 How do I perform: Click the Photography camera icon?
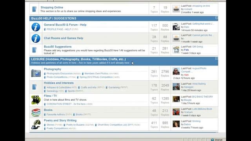tap(36, 73)
